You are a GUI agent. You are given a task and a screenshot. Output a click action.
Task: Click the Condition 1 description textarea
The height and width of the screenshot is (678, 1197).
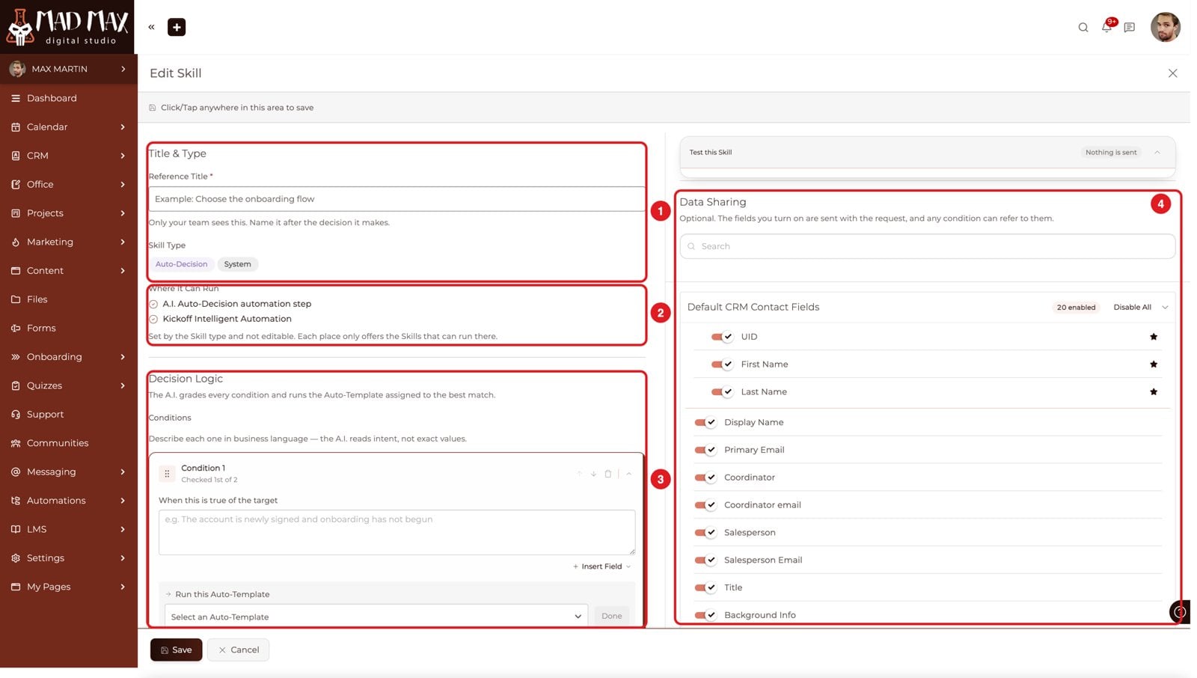pyautogui.click(x=397, y=533)
